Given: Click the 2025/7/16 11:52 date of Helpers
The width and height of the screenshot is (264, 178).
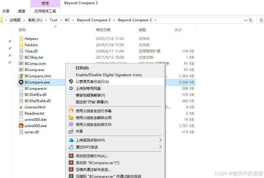Looking at the screenshot, I should click(x=110, y=39).
